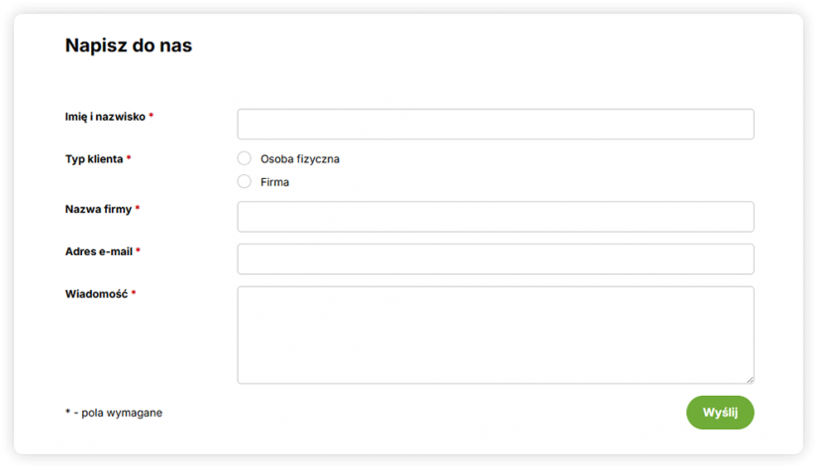Click the "Firma" option text

point(274,182)
